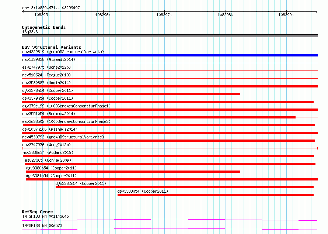
Task: Click the blue nsv4229819 gnomAD variant bar
Action: 170,55
